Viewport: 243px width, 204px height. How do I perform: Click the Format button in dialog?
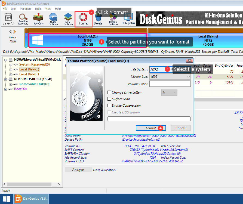[x=151, y=128]
